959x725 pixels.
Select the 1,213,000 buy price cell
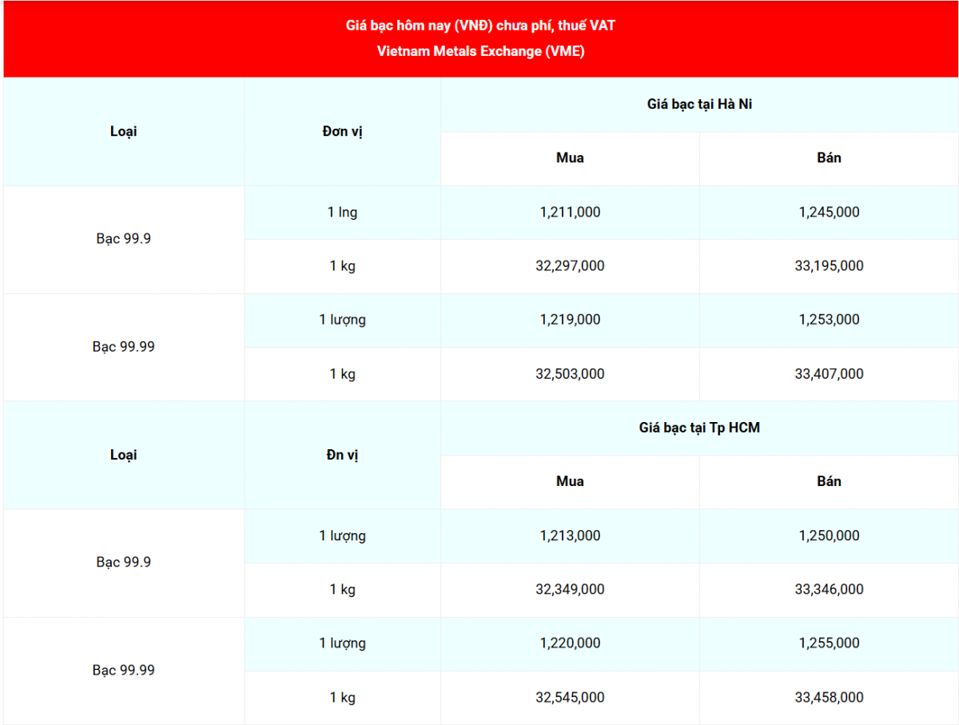click(570, 536)
